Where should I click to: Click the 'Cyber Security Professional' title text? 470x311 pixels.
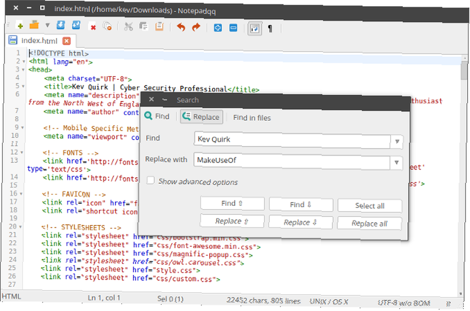click(173, 88)
